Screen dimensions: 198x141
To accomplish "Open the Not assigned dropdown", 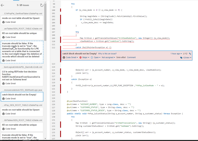I will (108, 58).
